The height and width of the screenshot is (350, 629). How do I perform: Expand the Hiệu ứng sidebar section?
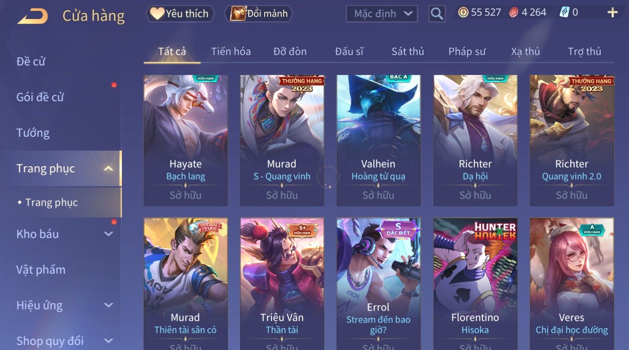click(x=108, y=305)
